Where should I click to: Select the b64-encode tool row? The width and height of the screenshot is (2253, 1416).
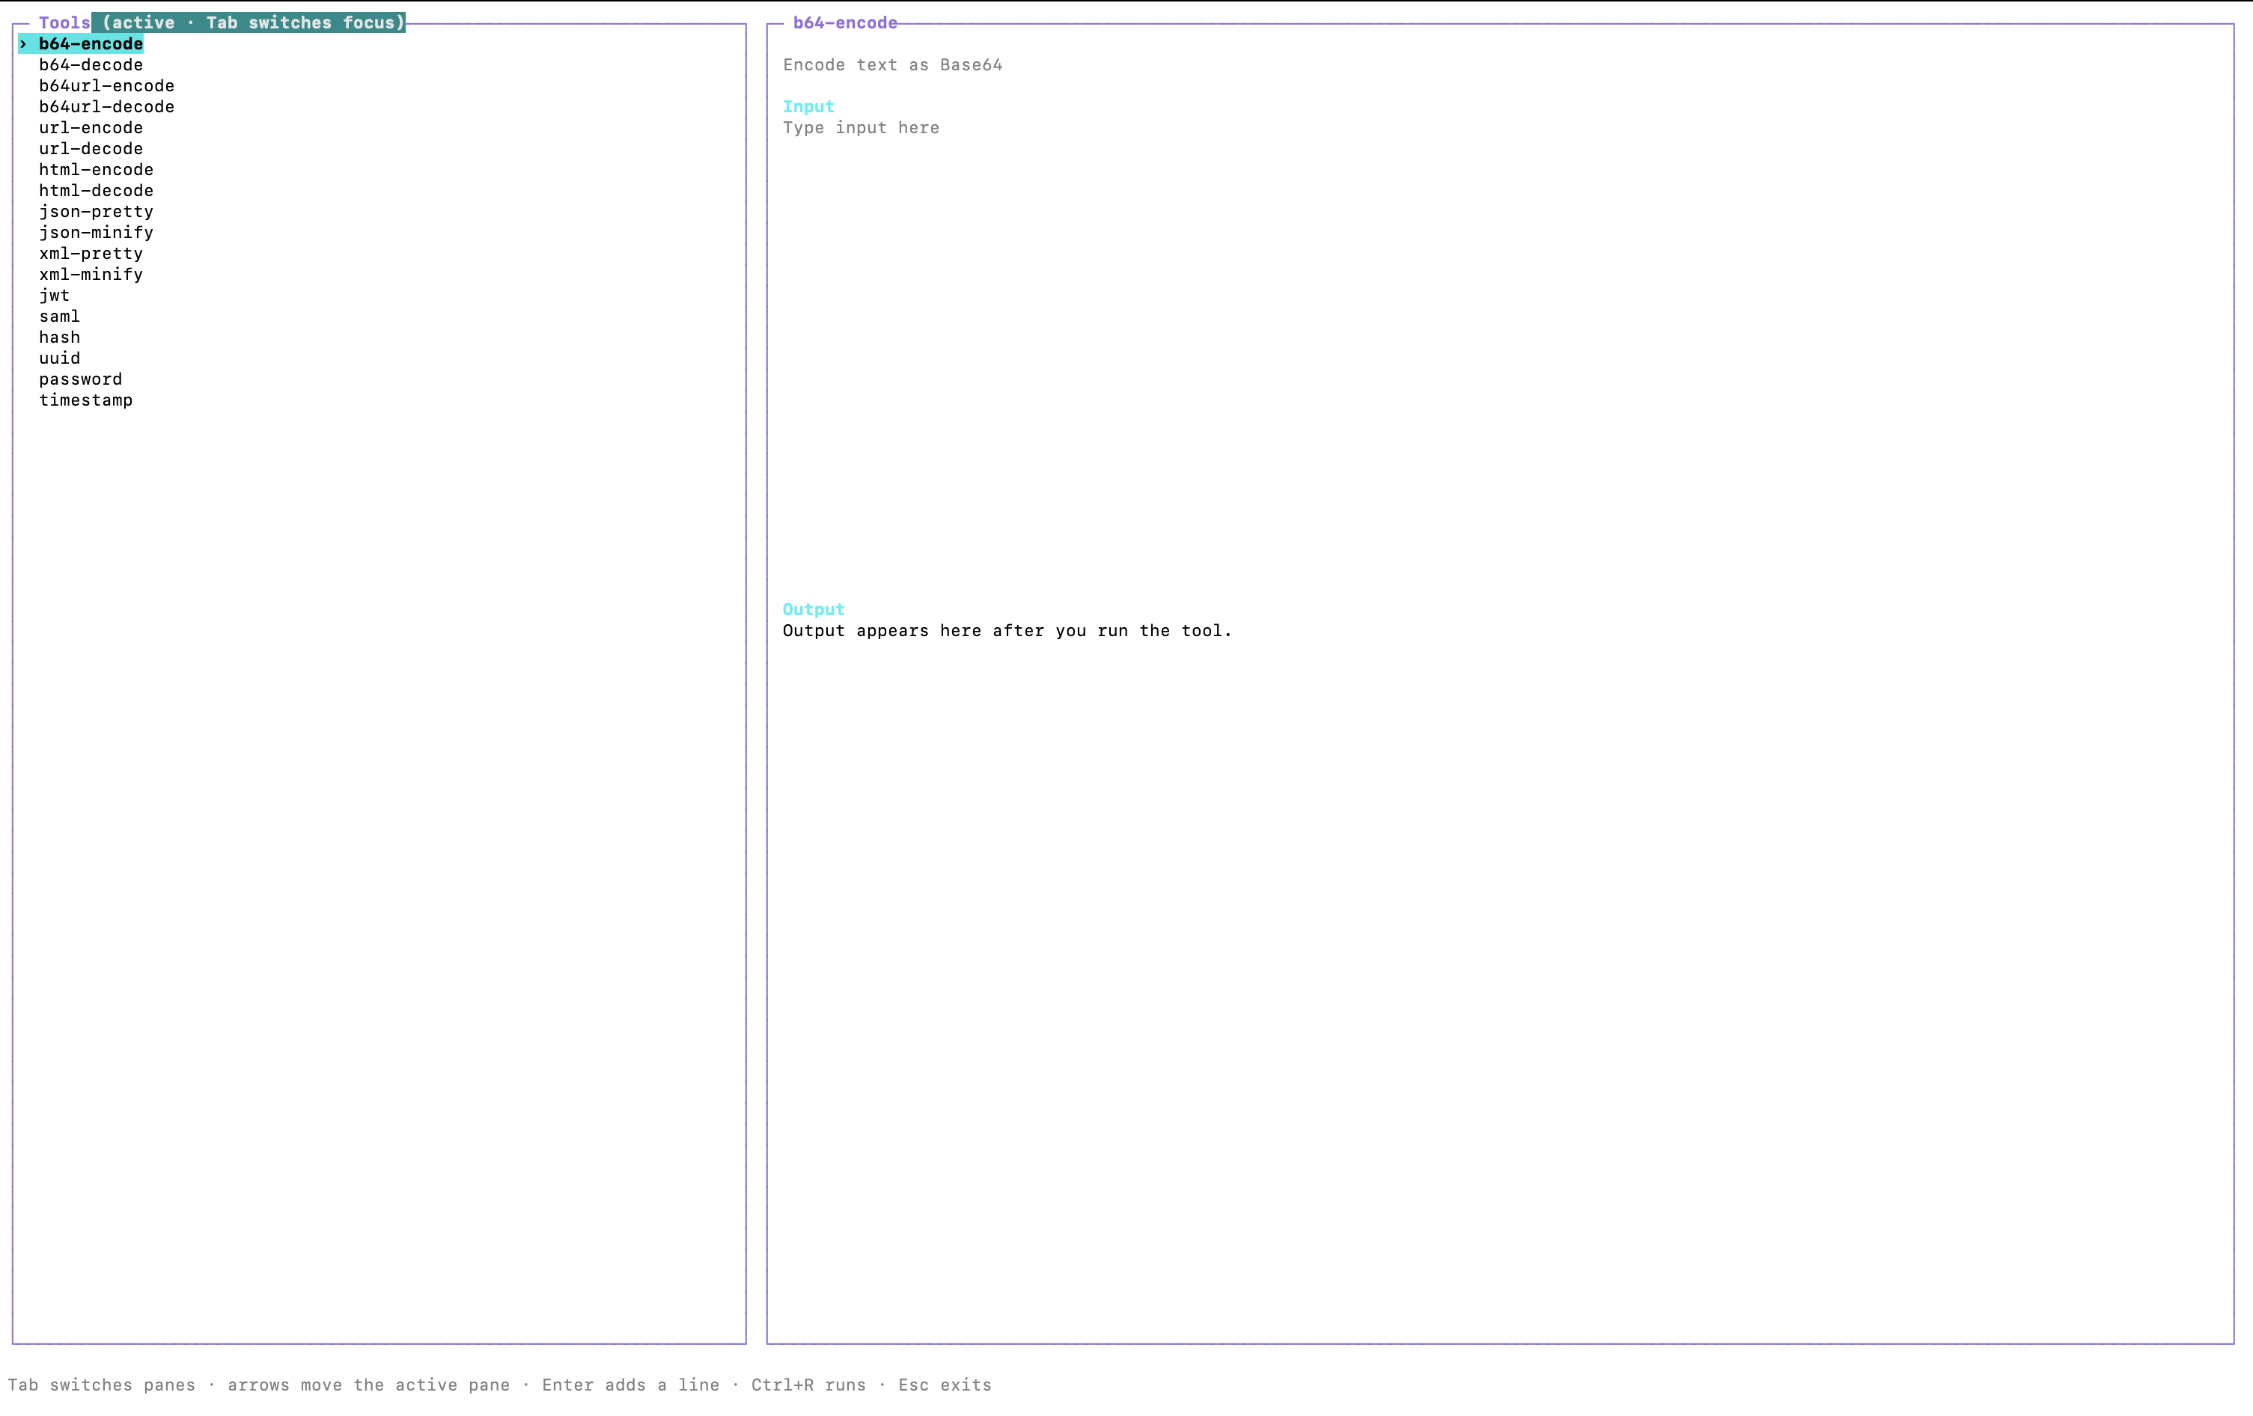pos(81,44)
